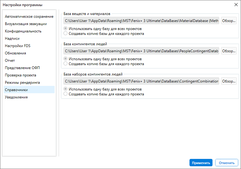Browse for the contingent combinations database
The height and width of the screenshot is (169, 241).
click(229, 81)
